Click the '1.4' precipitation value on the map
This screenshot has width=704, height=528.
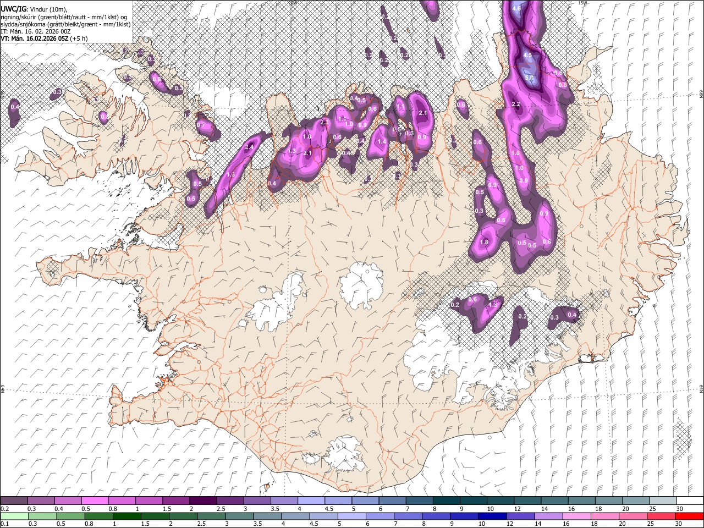382,141
